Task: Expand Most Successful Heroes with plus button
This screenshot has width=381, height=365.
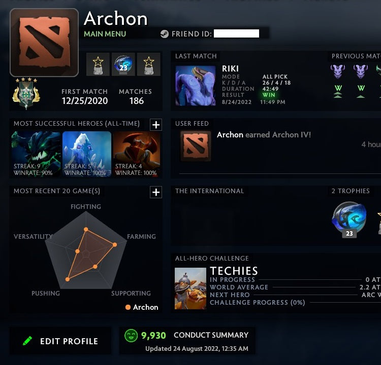Action: click(156, 125)
